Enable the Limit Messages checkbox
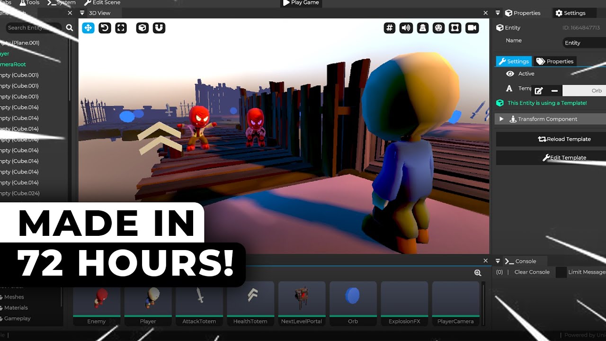The width and height of the screenshot is (606, 341). click(561, 272)
